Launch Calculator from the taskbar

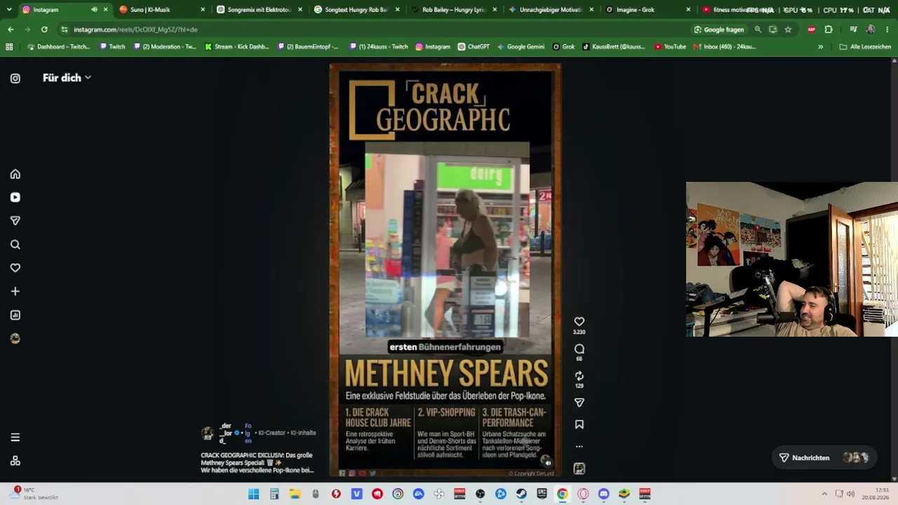coord(274,494)
